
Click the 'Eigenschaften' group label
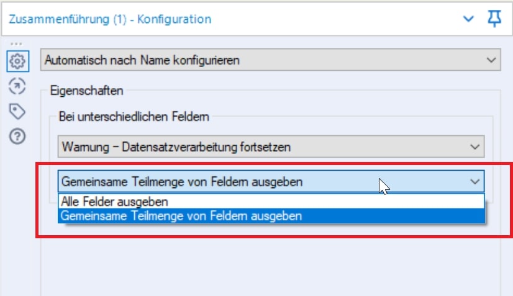86,91
